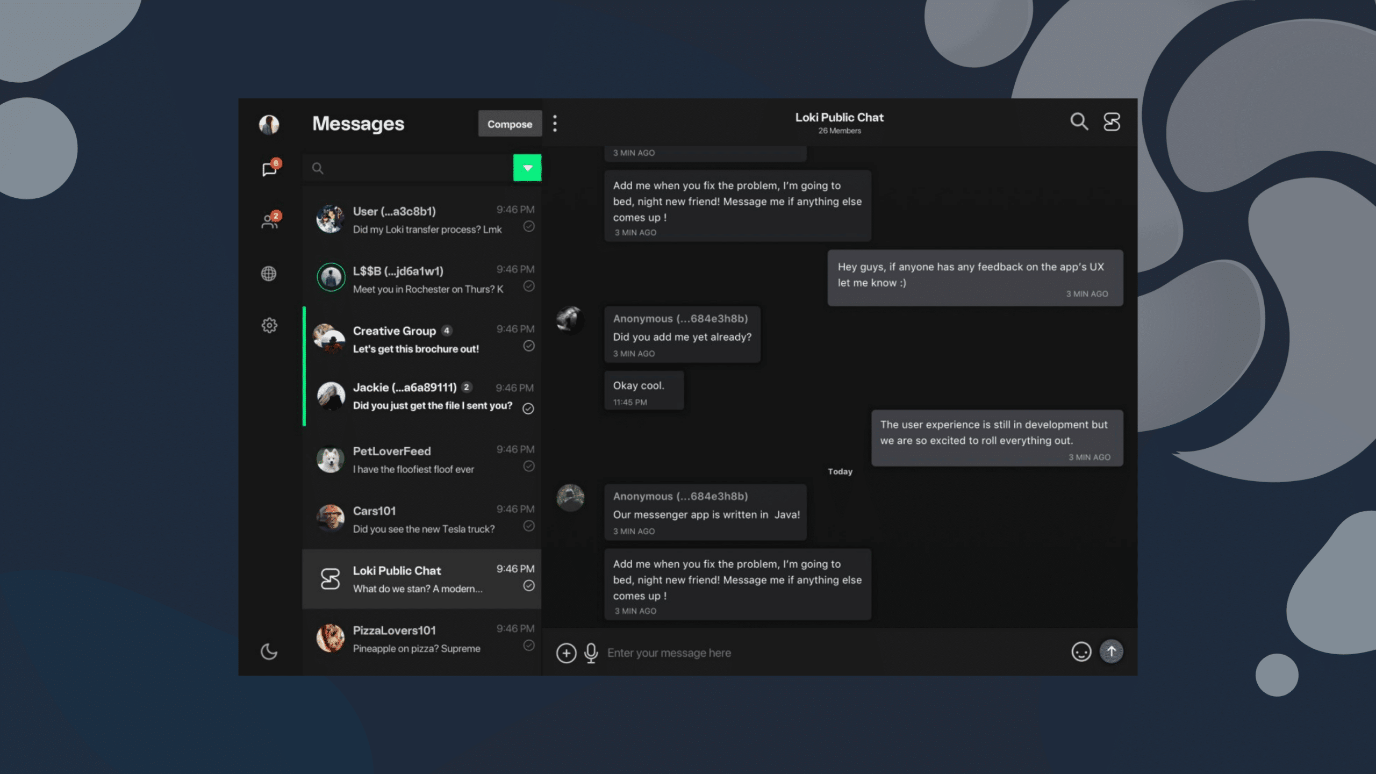Open the profile avatar in the sidebar
The image size is (1376, 774).
click(x=269, y=125)
